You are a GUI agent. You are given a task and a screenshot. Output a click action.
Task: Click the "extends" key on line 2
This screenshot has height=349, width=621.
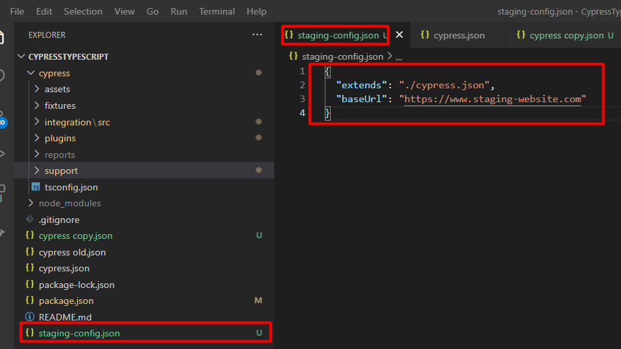[x=361, y=85]
